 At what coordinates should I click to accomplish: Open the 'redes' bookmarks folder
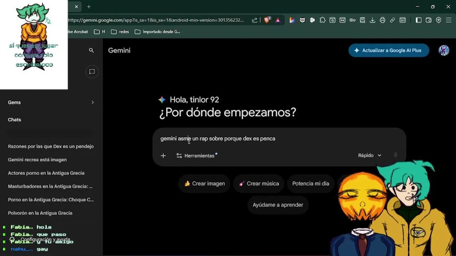coord(120,32)
